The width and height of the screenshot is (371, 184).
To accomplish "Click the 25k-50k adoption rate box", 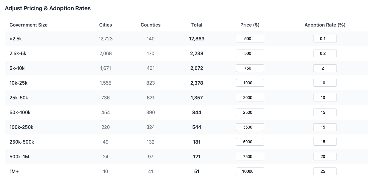I will [325, 98].
